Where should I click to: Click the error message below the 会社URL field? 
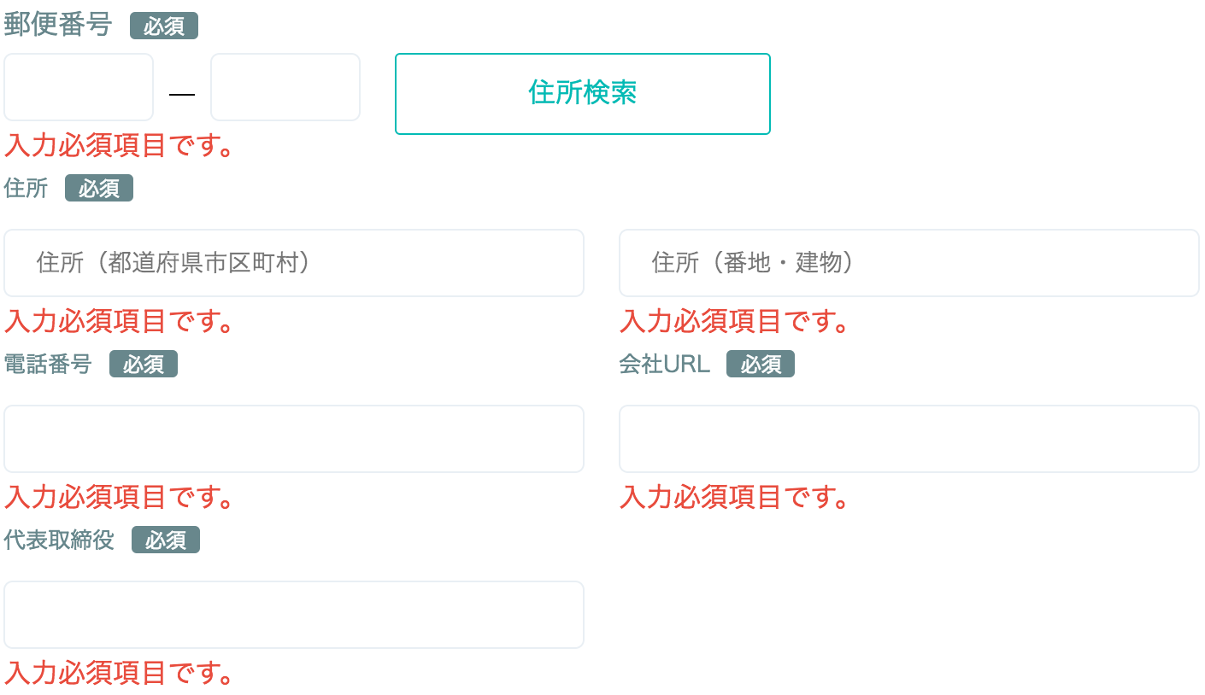click(x=735, y=497)
